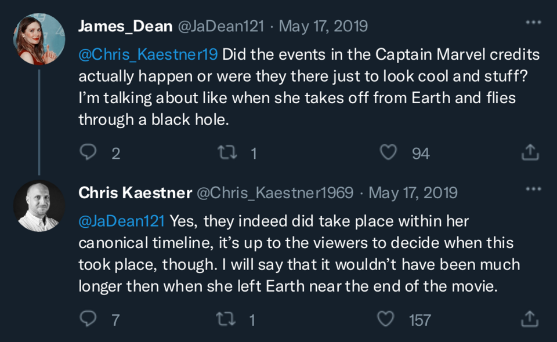Click Chris Kaestner's May 17, 2019 timestamp

[x=413, y=192]
